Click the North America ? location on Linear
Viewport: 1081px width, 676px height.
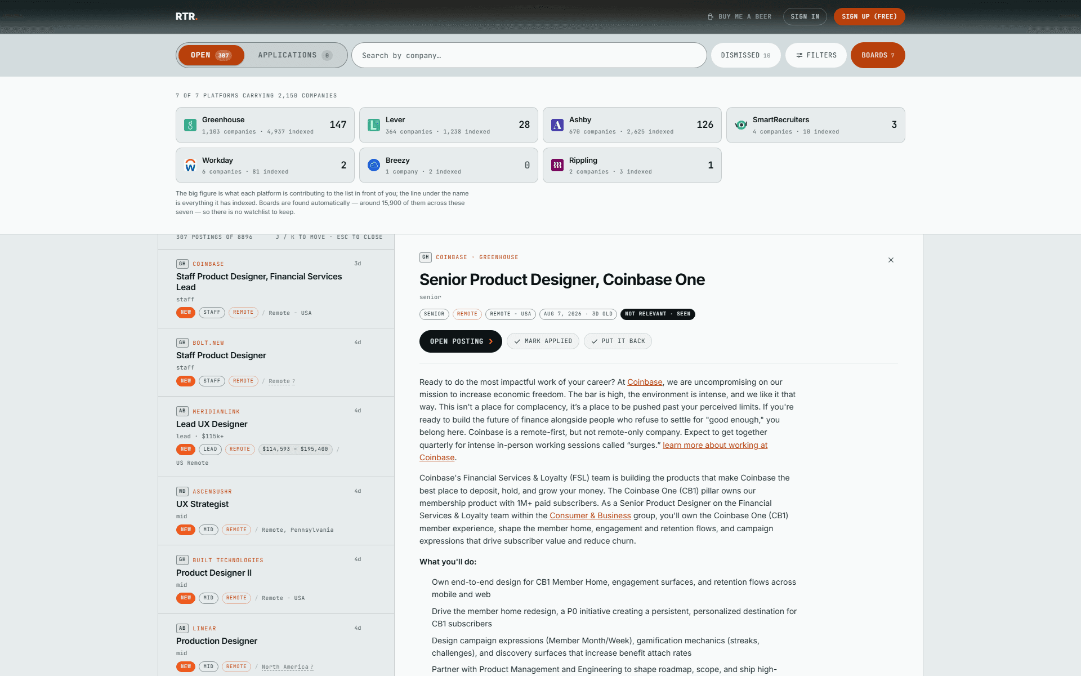287,667
